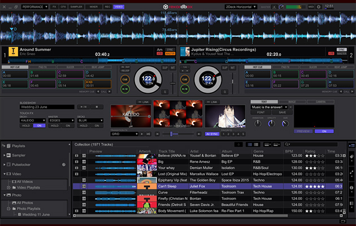The width and height of the screenshot is (356, 226).
Task: Trigger deck 1 hot cue A
Action: 14,74
